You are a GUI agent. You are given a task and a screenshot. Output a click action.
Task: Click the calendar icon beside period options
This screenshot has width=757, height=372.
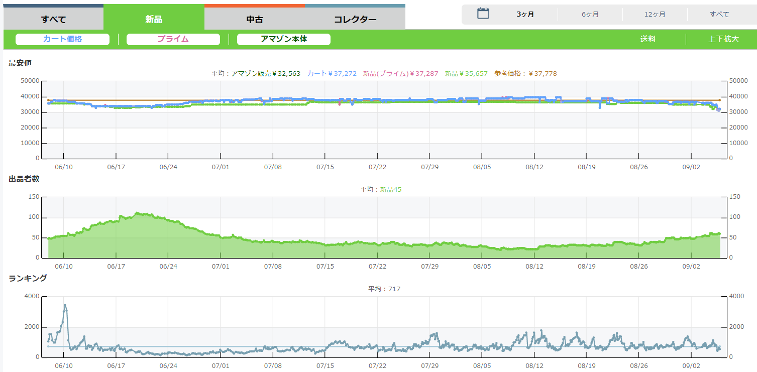coord(483,14)
